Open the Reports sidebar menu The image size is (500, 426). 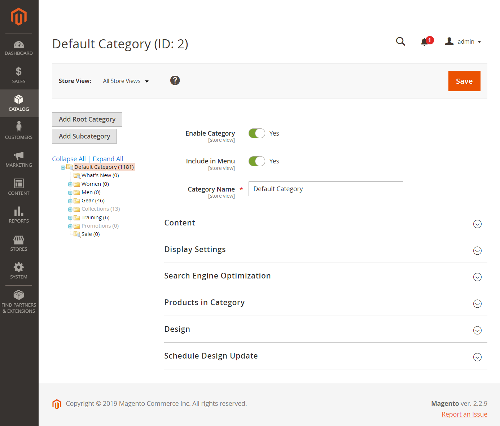(x=19, y=215)
